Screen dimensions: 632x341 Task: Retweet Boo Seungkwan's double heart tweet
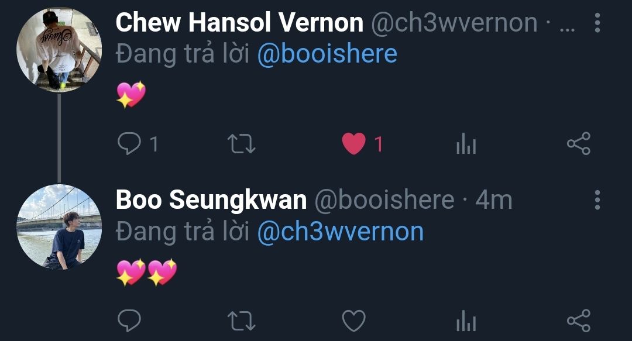tap(242, 321)
